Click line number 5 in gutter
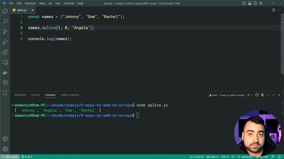The height and width of the screenshot is (159, 284). [21, 39]
